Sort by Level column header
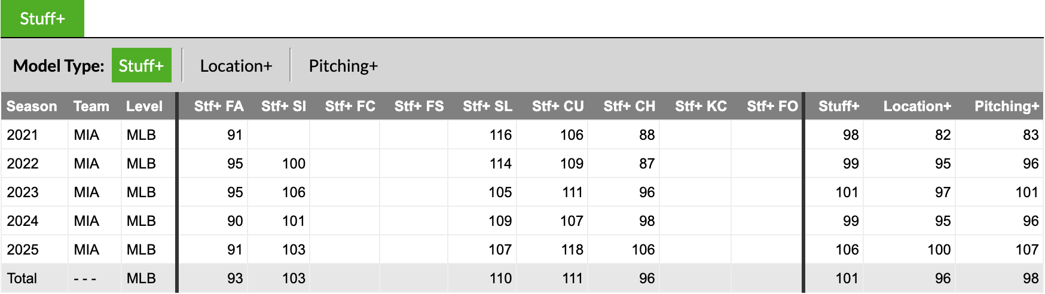This screenshot has width=1045, height=294. click(x=144, y=106)
